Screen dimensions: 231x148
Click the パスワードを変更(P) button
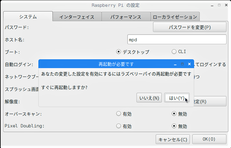tap(190, 27)
